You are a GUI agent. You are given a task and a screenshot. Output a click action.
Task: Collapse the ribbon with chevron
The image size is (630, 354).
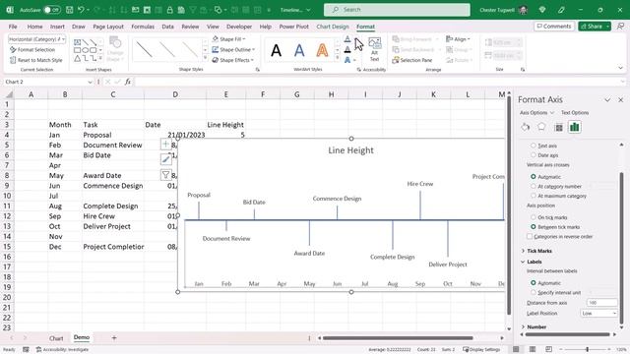(x=620, y=68)
